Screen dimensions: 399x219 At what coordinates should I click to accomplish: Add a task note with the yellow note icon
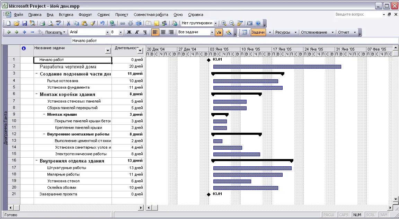click(x=157, y=23)
